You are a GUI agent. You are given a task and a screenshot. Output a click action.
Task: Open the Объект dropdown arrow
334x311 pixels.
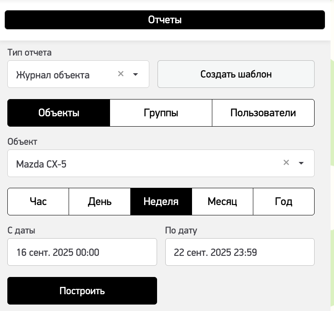(301, 163)
